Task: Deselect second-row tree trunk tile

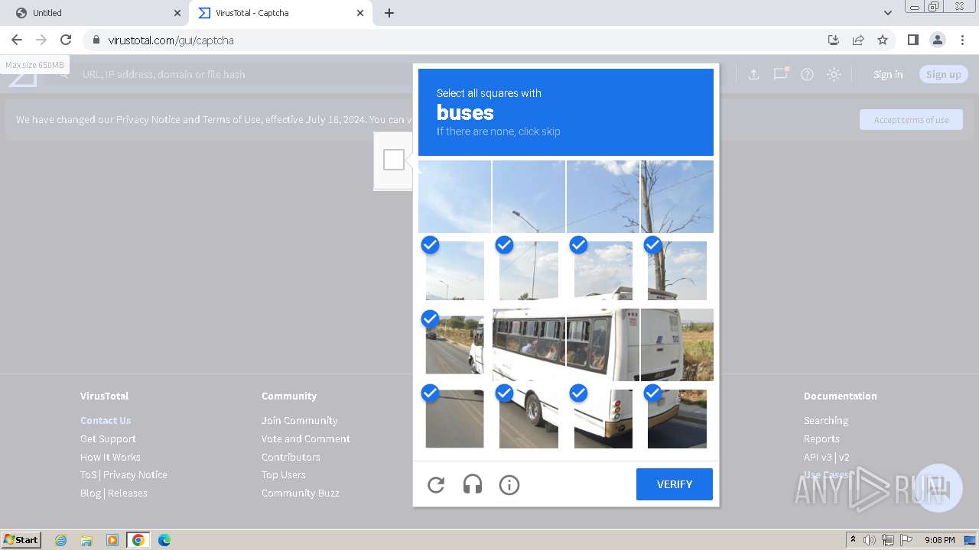Action: (x=677, y=270)
